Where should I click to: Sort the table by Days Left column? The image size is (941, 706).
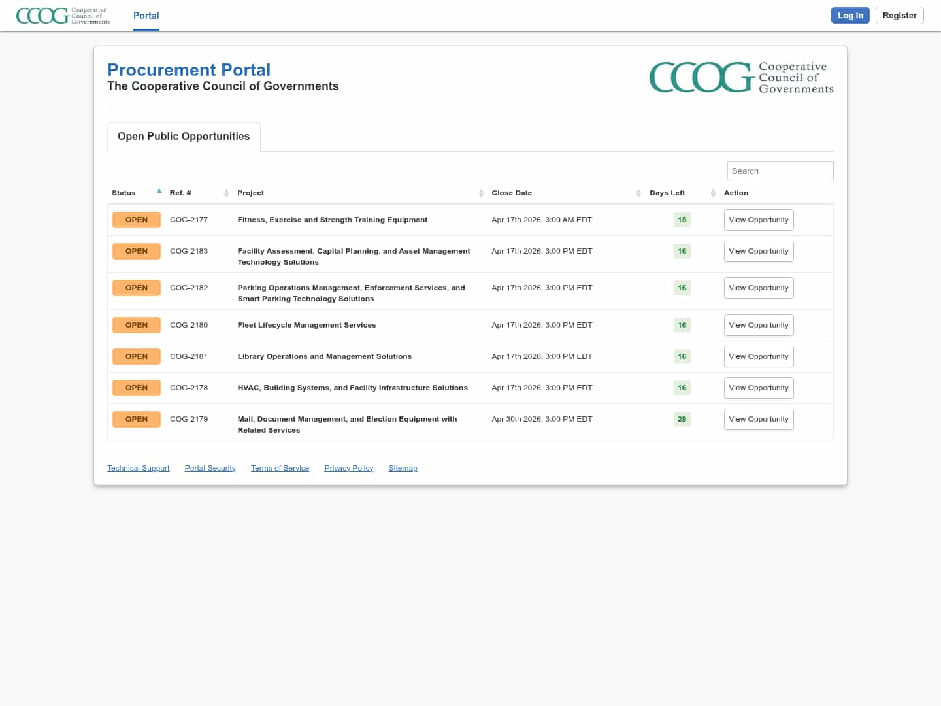coord(713,193)
